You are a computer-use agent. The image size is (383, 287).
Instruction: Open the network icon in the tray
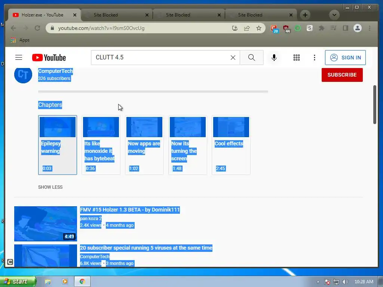click(336, 282)
